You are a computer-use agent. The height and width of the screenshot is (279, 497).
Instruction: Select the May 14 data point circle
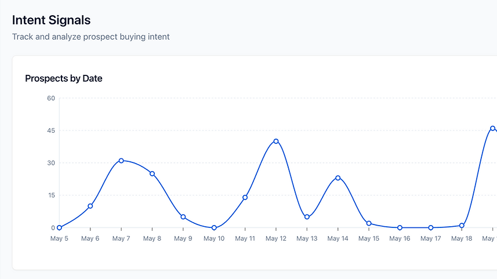[338, 178]
